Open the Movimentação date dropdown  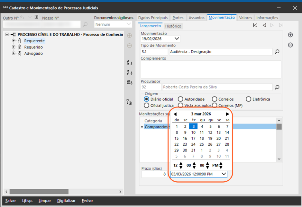click(x=176, y=39)
